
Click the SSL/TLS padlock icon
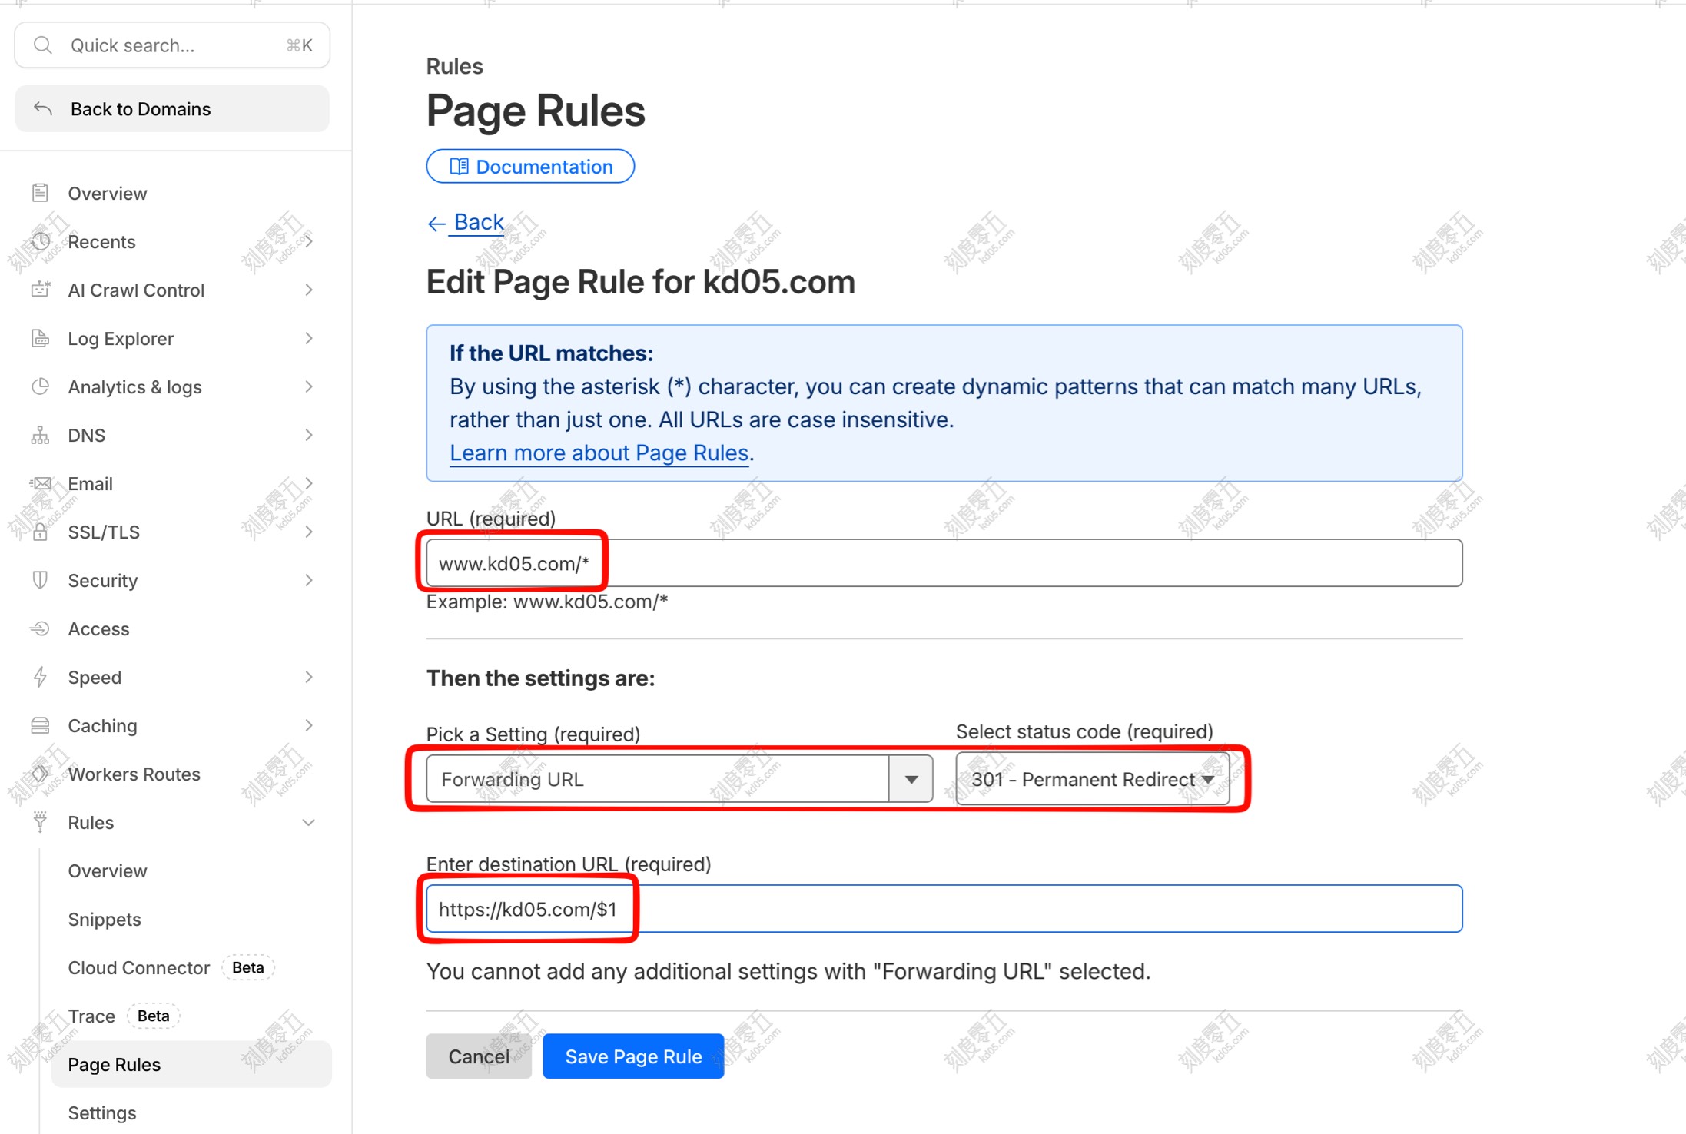click(40, 532)
